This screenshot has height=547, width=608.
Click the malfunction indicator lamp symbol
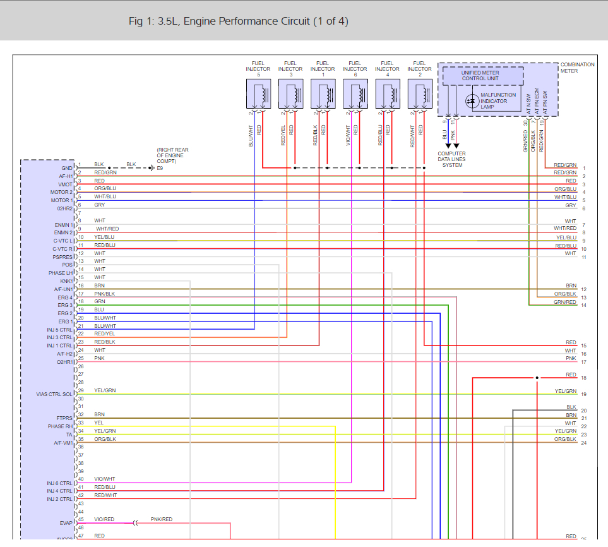(x=471, y=100)
